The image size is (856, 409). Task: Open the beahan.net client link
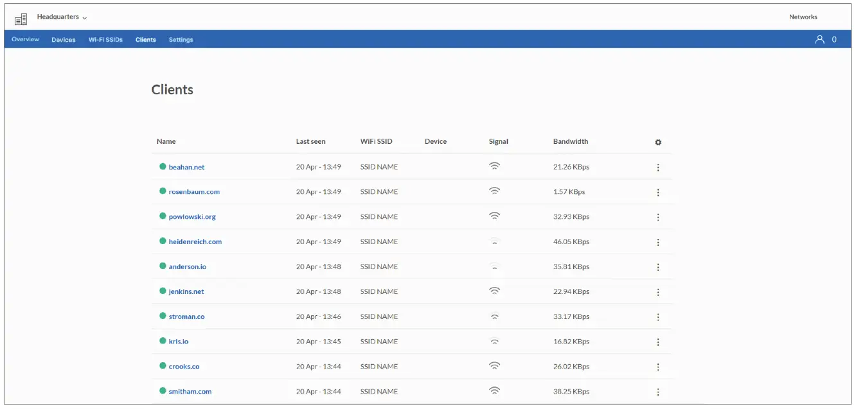coord(186,167)
